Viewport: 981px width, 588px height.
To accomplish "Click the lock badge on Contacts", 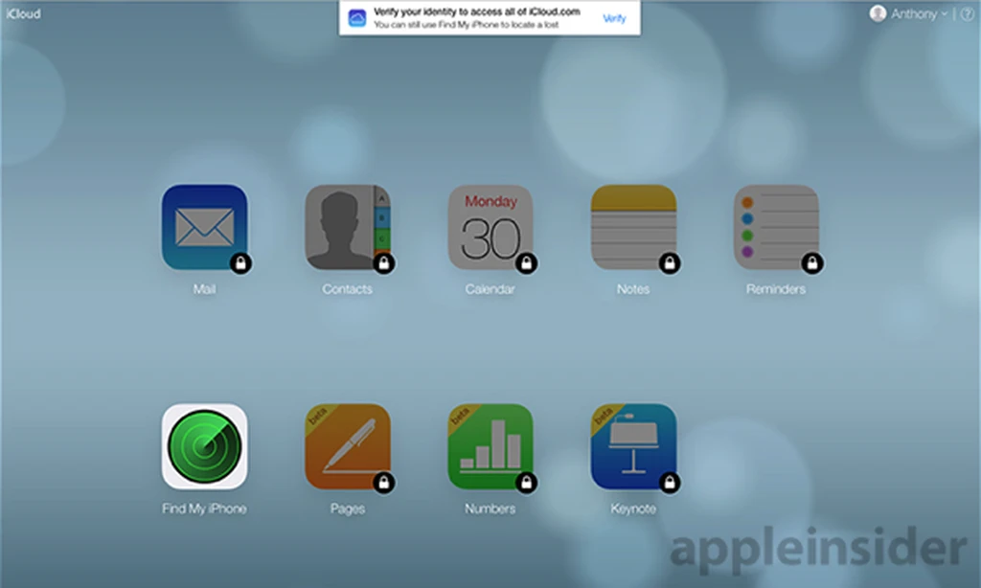I will pyautogui.click(x=383, y=263).
